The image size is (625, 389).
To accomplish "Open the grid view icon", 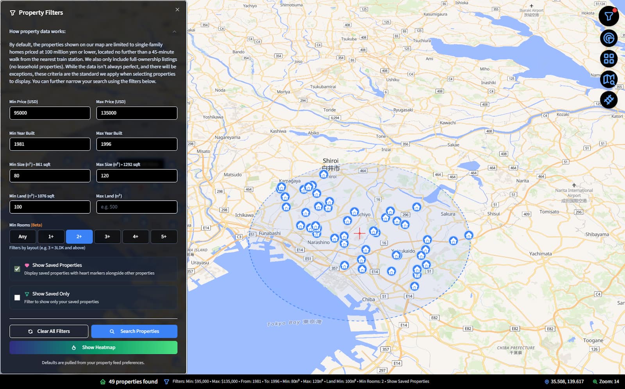I will tap(609, 59).
